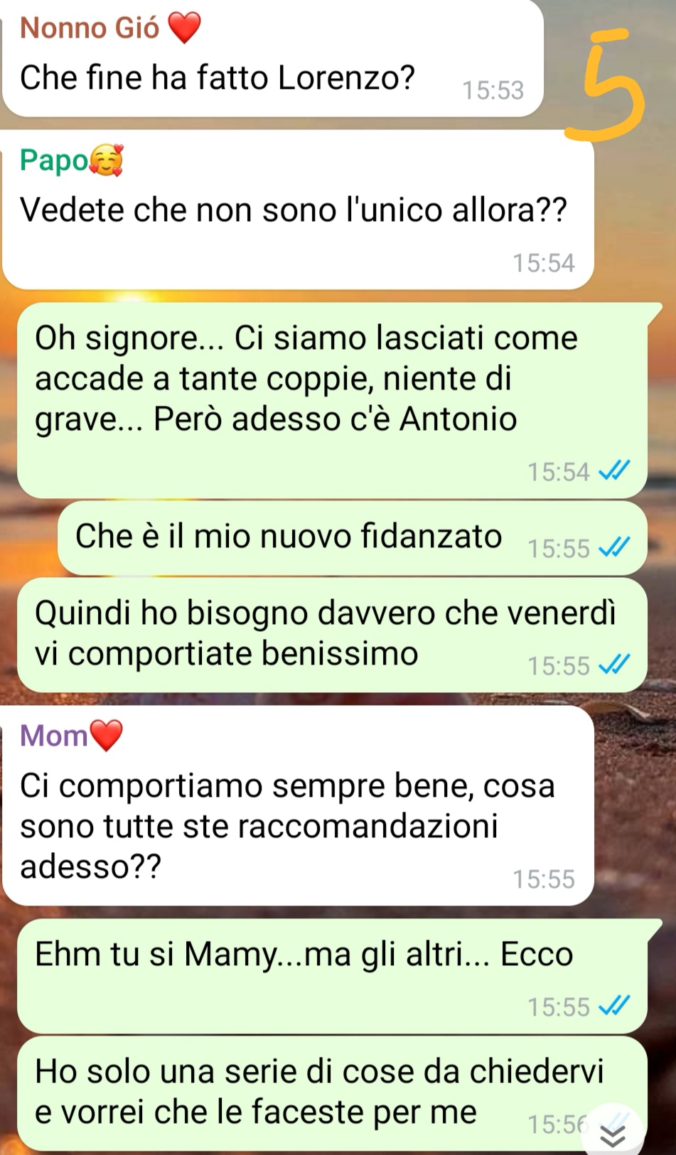Select the 'Vedete che non sono l'unico' message
Image resolution: width=676 pixels, height=1155 pixels.
(x=298, y=210)
